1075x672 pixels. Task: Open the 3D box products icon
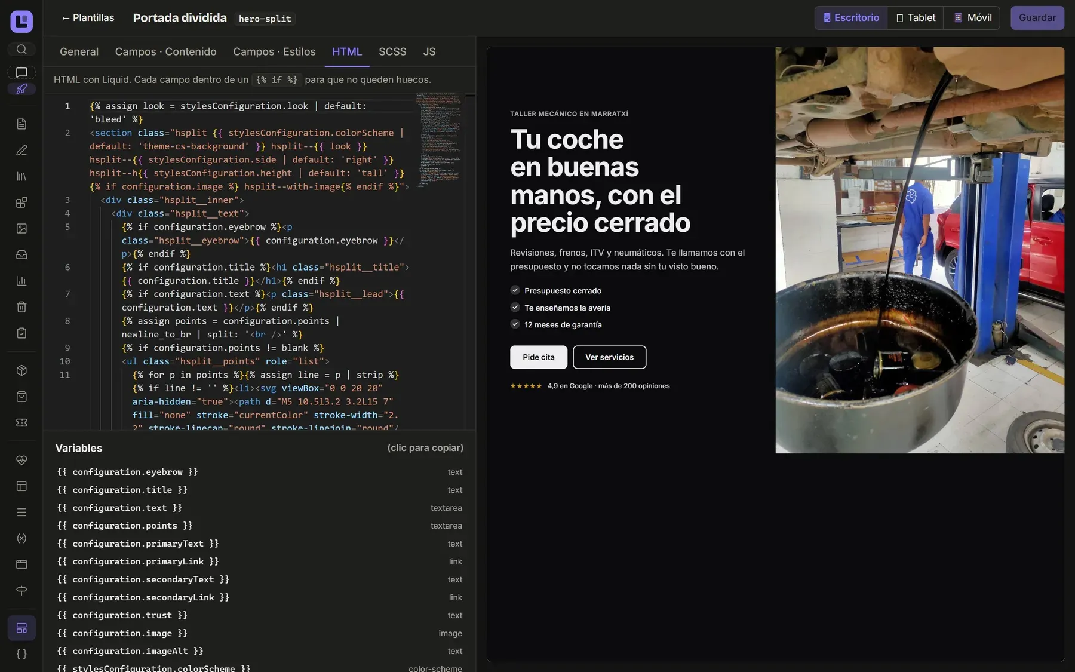[21, 370]
